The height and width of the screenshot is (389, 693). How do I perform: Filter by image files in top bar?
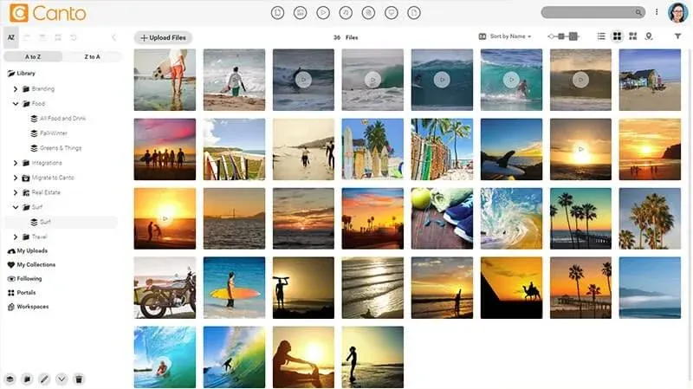tap(300, 13)
